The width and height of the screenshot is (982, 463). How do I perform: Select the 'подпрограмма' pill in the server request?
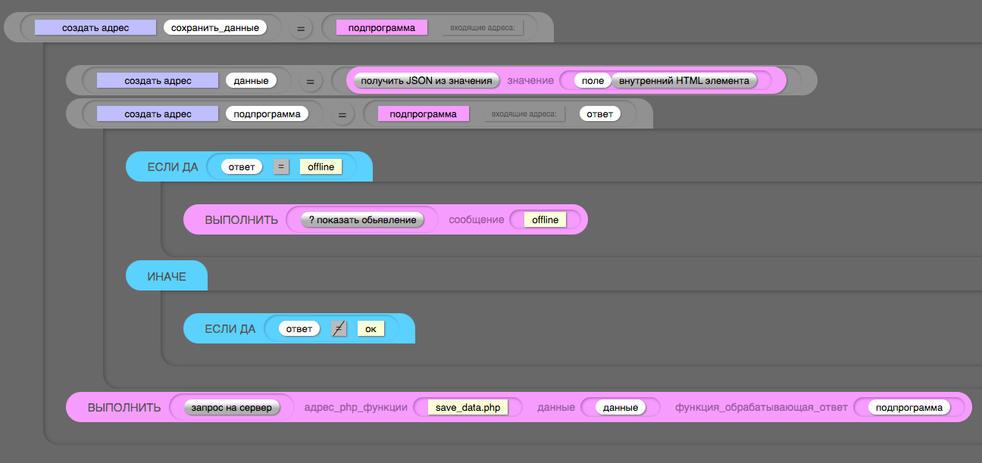coord(909,408)
